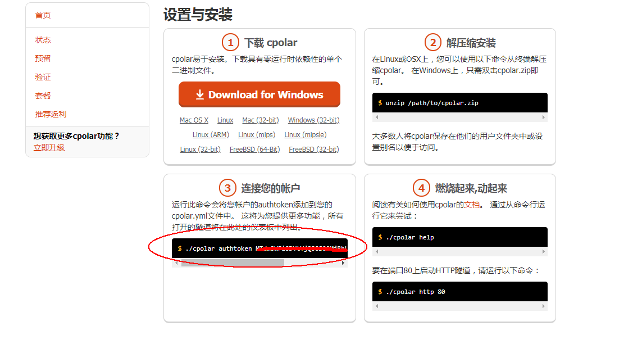Click right scroll arrow of unzip box
Screen dimensions: 633x353
point(543,117)
